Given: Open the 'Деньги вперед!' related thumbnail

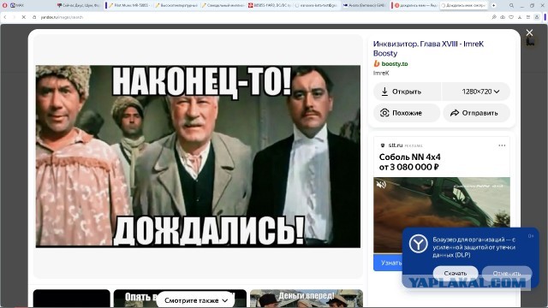Looking at the screenshot, I should pos(307,299).
